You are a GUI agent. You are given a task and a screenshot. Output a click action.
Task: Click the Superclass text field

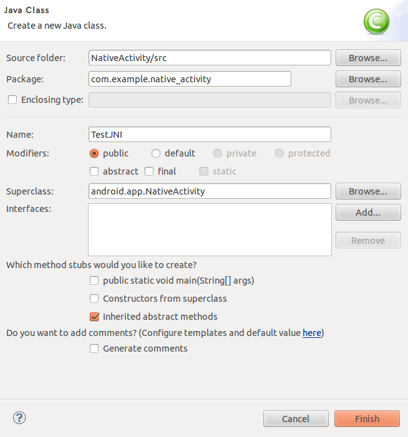point(210,191)
